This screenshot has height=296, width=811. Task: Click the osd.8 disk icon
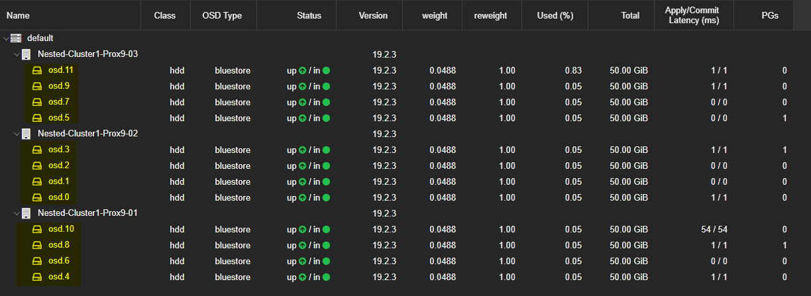click(x=38, y=244)
